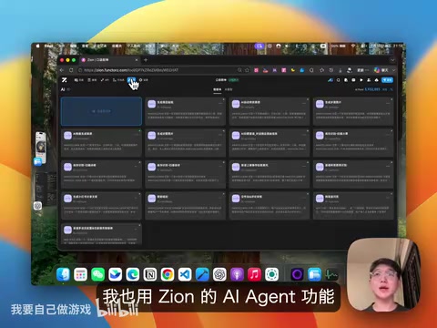Click the AI point balance number

click(372, 89)
